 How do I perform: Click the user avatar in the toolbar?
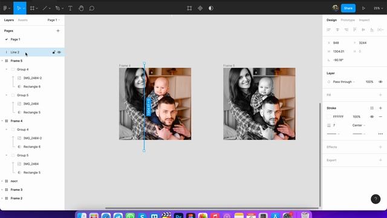click(335, 8)
